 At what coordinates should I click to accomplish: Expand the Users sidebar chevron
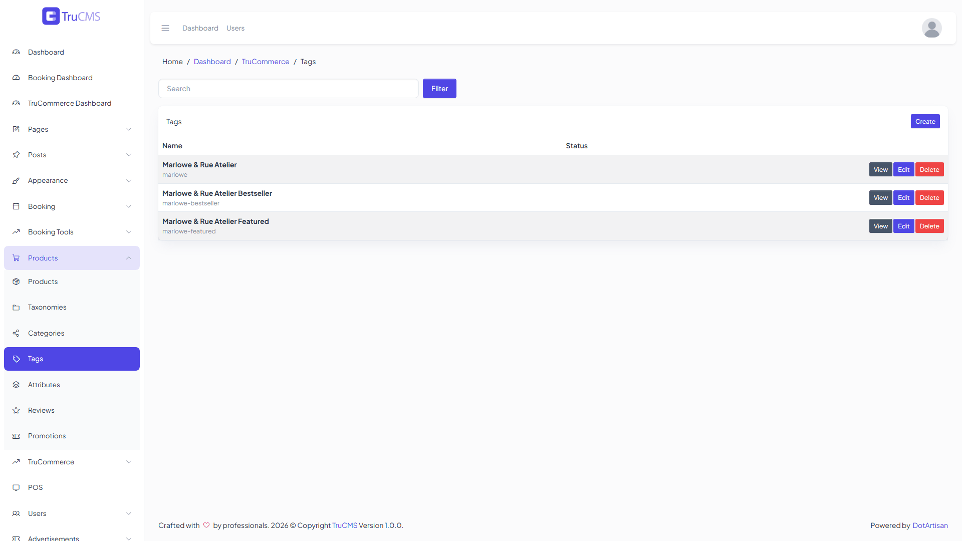coord(129,513)
